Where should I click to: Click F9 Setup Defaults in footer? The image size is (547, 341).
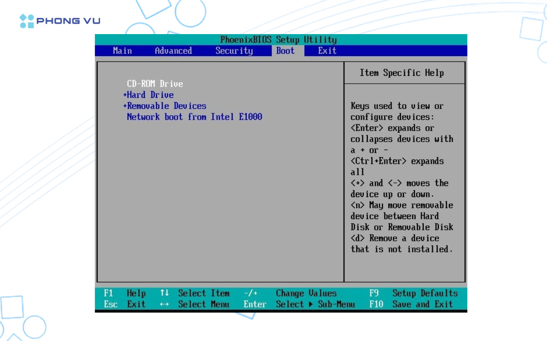pyautogui.click(x=413, y=293)
